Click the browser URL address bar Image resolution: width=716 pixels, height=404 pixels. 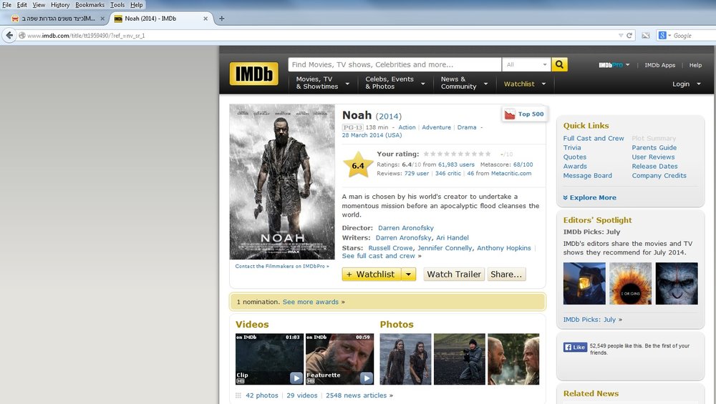[319, 35]
